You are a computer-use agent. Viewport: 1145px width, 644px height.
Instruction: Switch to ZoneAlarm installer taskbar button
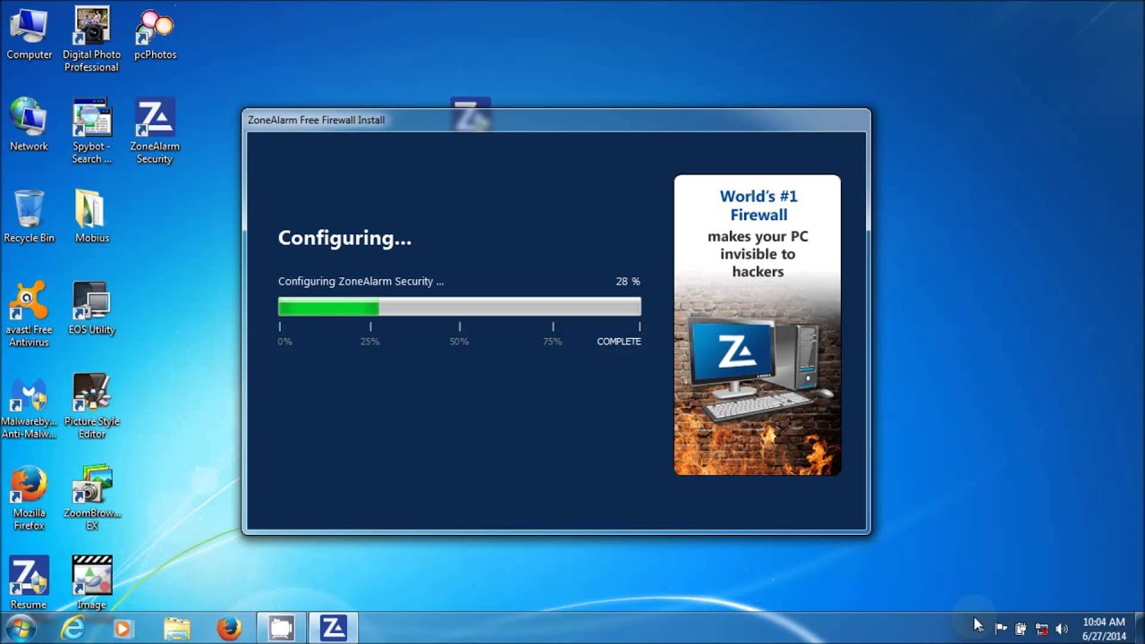tap(333, 629)
